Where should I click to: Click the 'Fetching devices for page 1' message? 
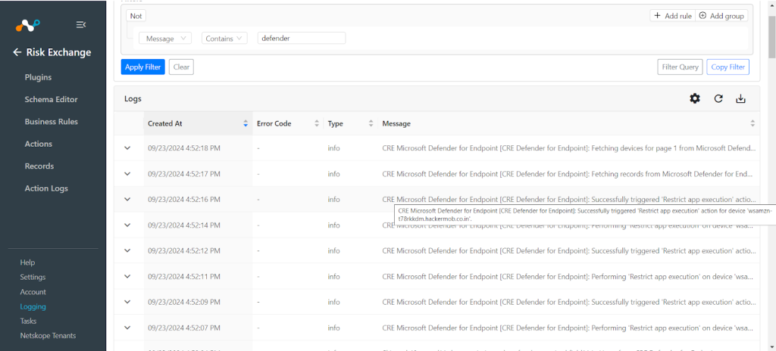(569, 148)
